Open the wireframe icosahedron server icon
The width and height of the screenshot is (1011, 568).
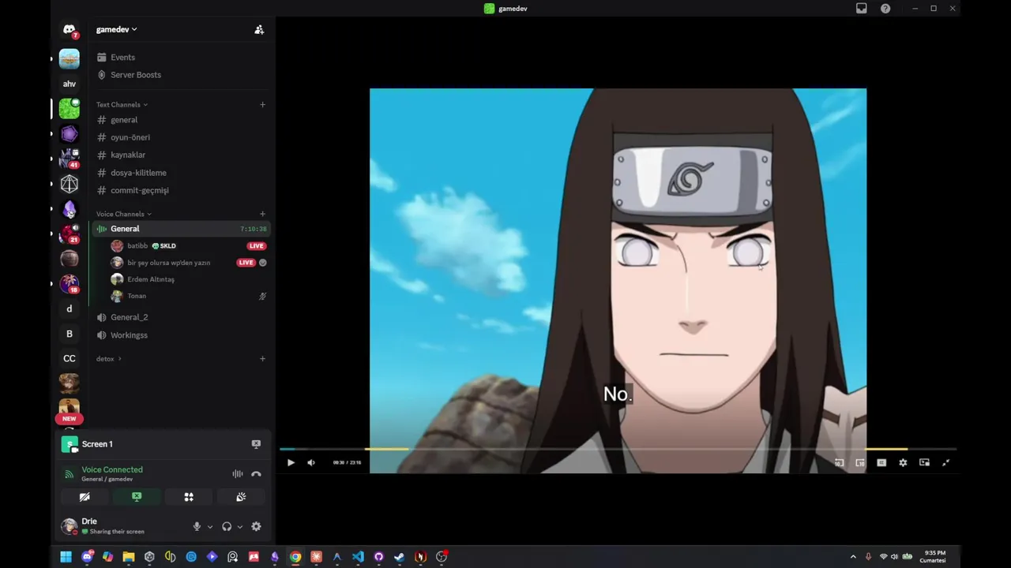69,184
